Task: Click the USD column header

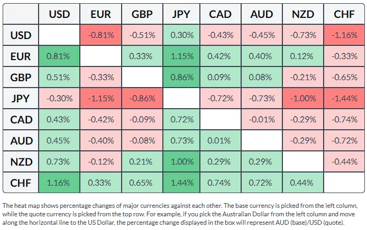Action: click(x=59, y=14)
